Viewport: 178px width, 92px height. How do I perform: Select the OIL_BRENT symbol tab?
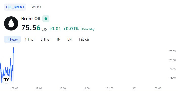15,7
